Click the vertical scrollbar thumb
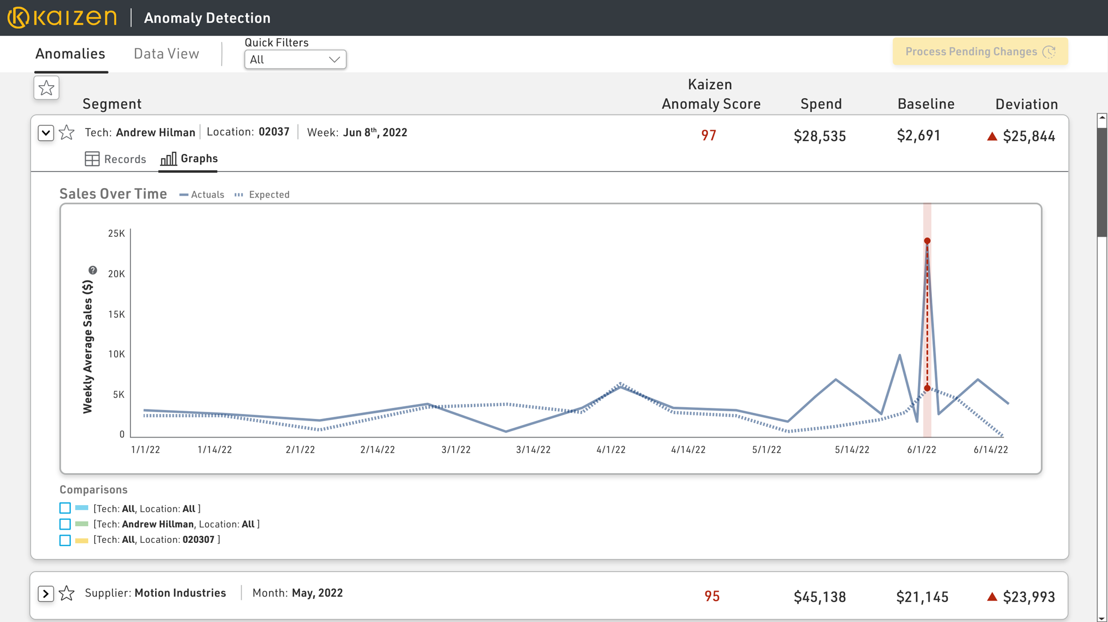This screenshot has width=1108, height=622. tap(1102, 182)
